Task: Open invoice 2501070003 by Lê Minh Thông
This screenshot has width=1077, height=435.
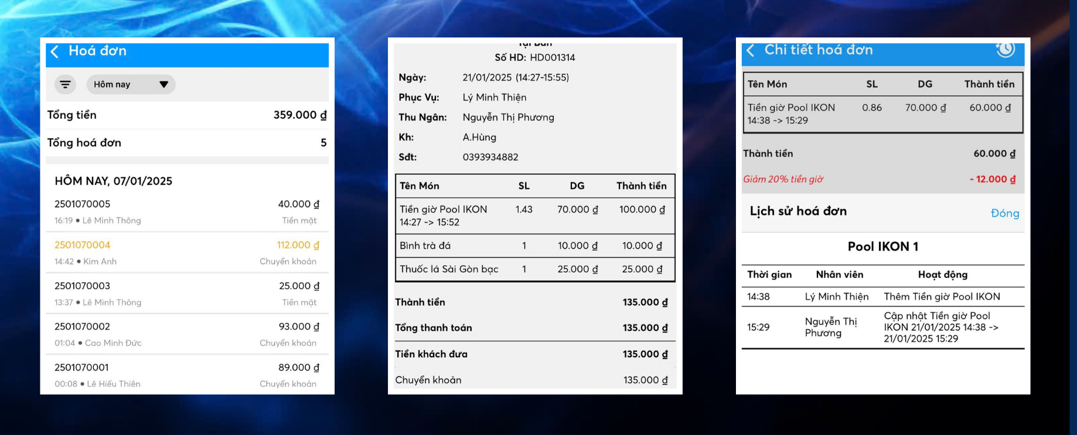Action: 186,294
